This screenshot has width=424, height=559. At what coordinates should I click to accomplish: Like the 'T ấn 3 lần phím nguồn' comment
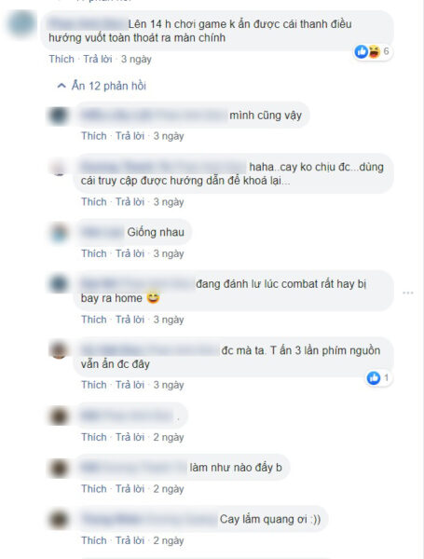(94, 385)
